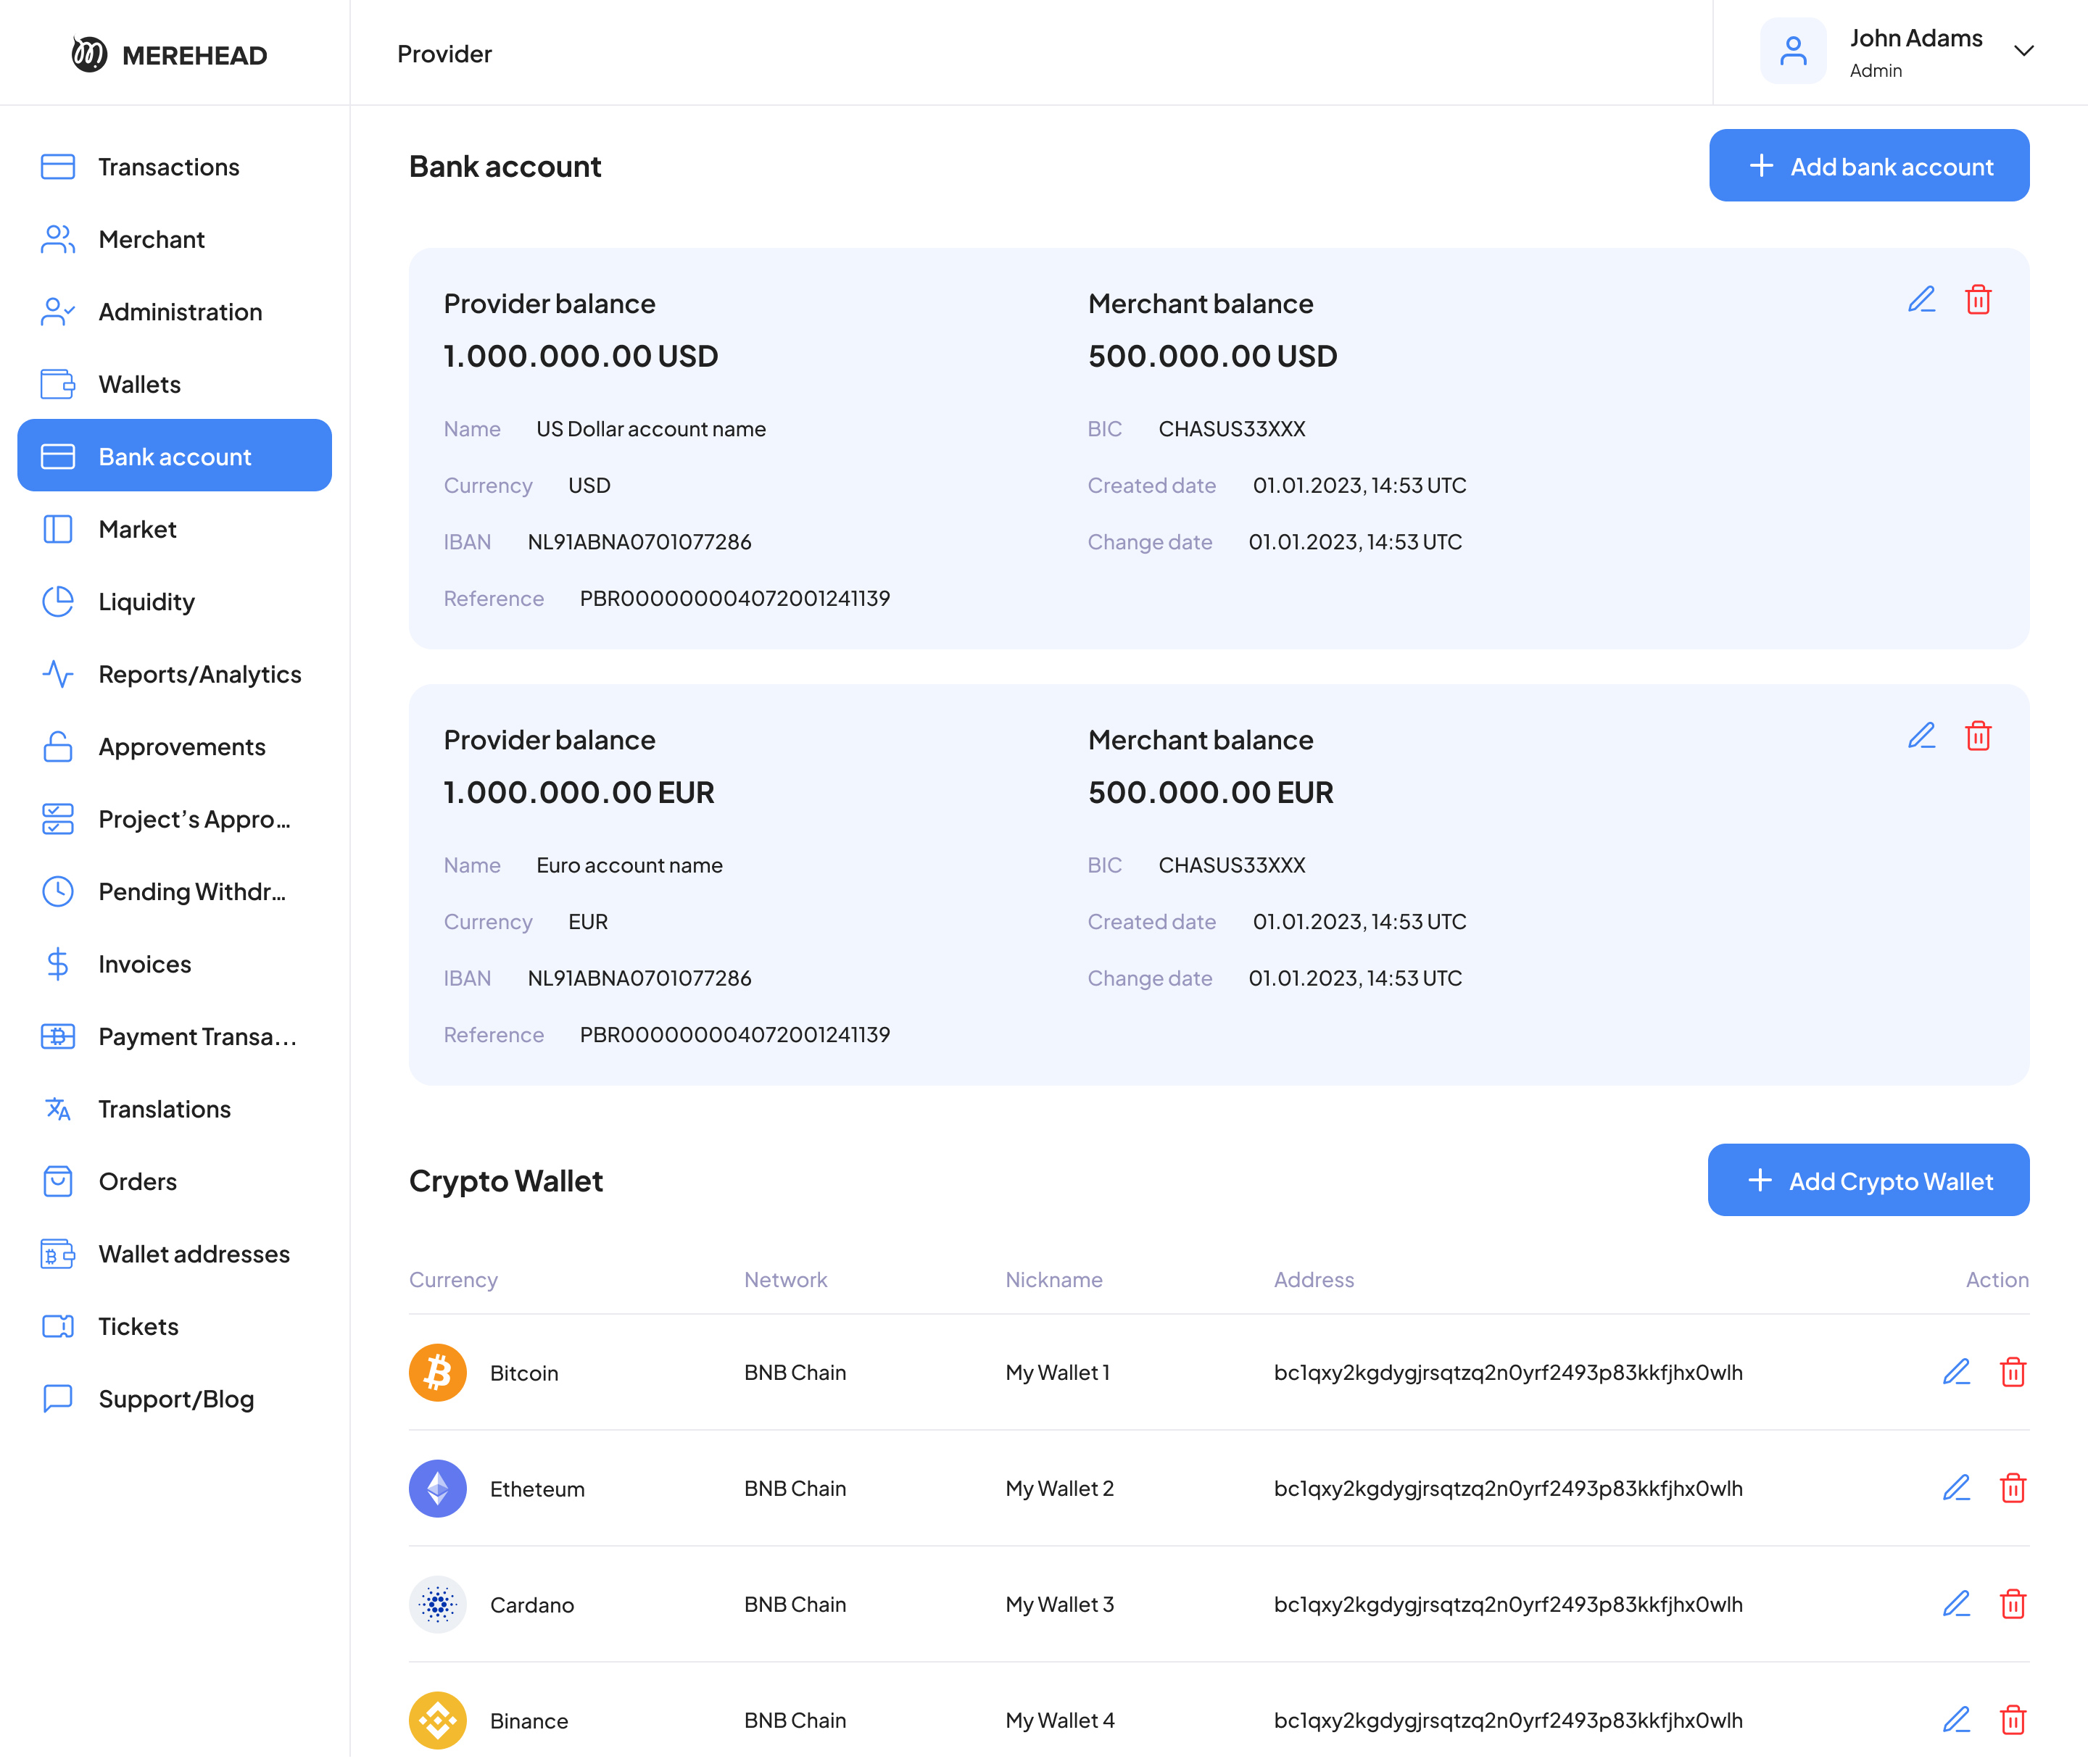This screenshot has height=1764, width=2088.
Task: Click Add bank account button
Action: coord(1868,166)
